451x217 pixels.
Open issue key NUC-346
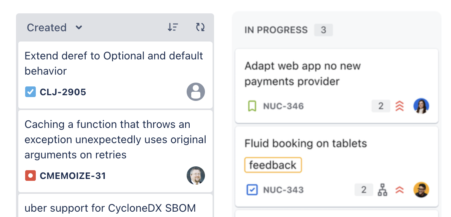[x=283, y=106]
